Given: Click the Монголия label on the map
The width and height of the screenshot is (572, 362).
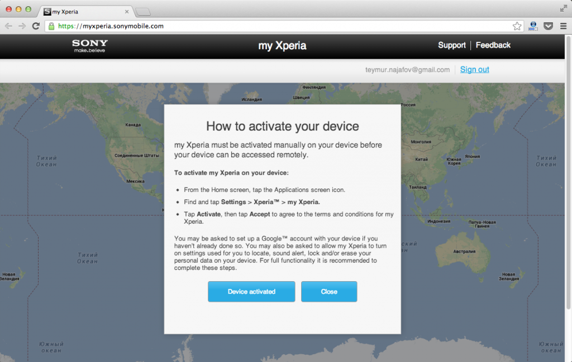Looking at the screenshot, I should 421,142.
